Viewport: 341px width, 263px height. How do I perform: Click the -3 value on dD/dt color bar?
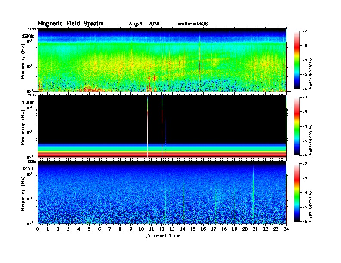coord(305,112)
